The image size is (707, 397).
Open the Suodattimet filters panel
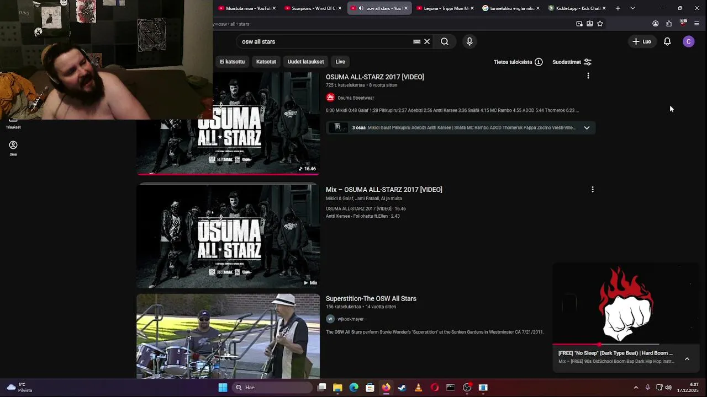click(572, 62)
